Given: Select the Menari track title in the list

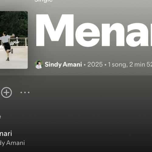Looking at the screenshot, I should (6, 133).
